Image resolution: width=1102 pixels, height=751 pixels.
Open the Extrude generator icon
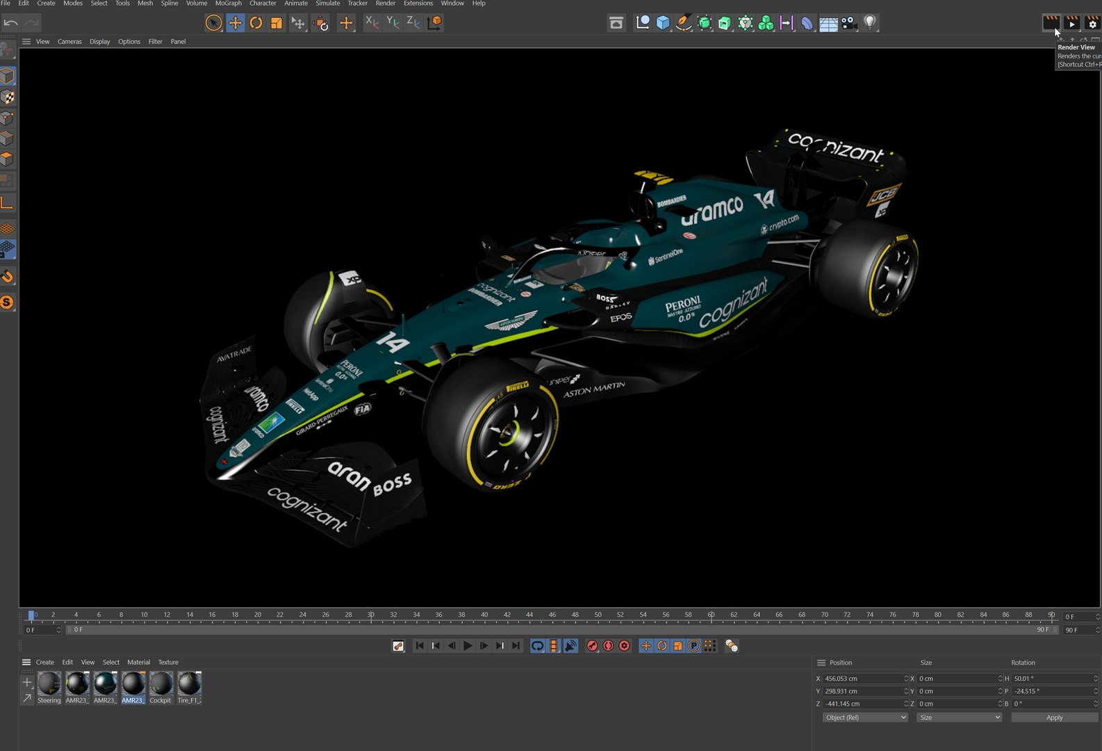[x=725, y=23]
